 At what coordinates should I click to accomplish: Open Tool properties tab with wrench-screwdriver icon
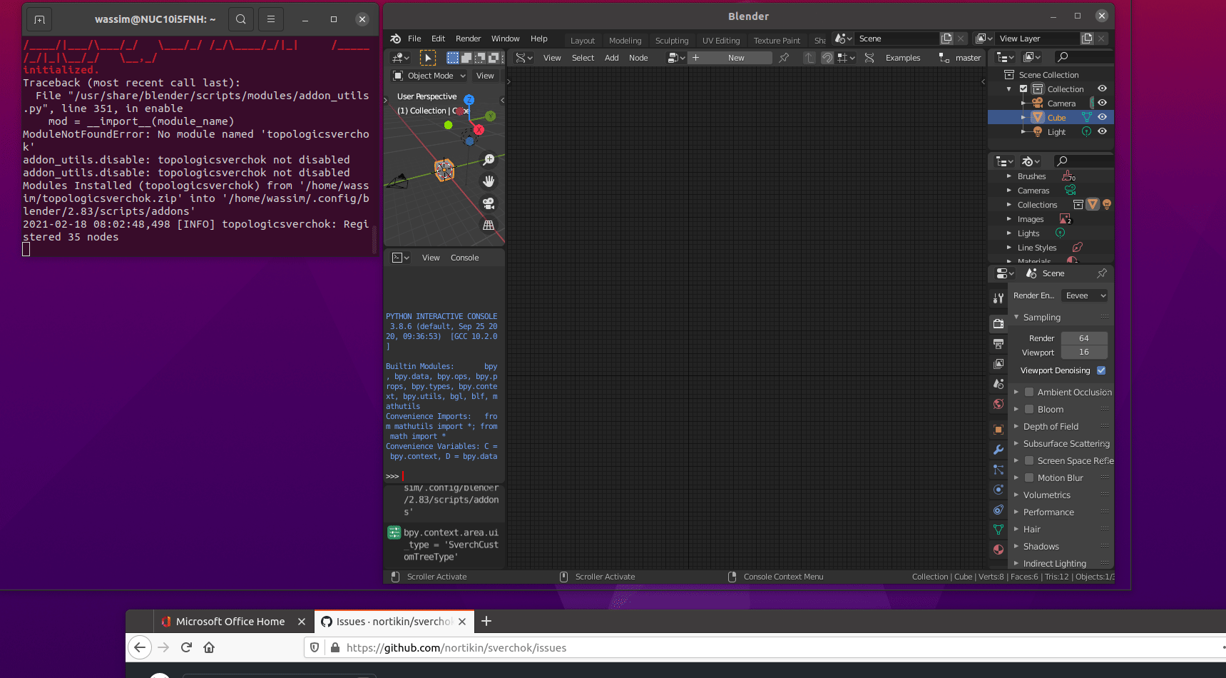click(998, 299)
